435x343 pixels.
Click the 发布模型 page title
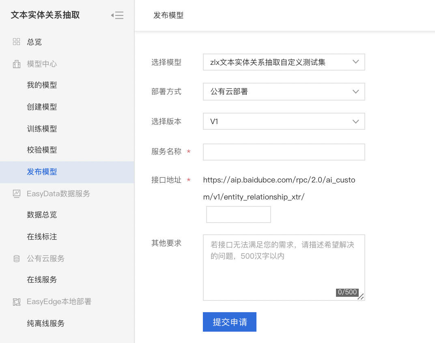168,15
